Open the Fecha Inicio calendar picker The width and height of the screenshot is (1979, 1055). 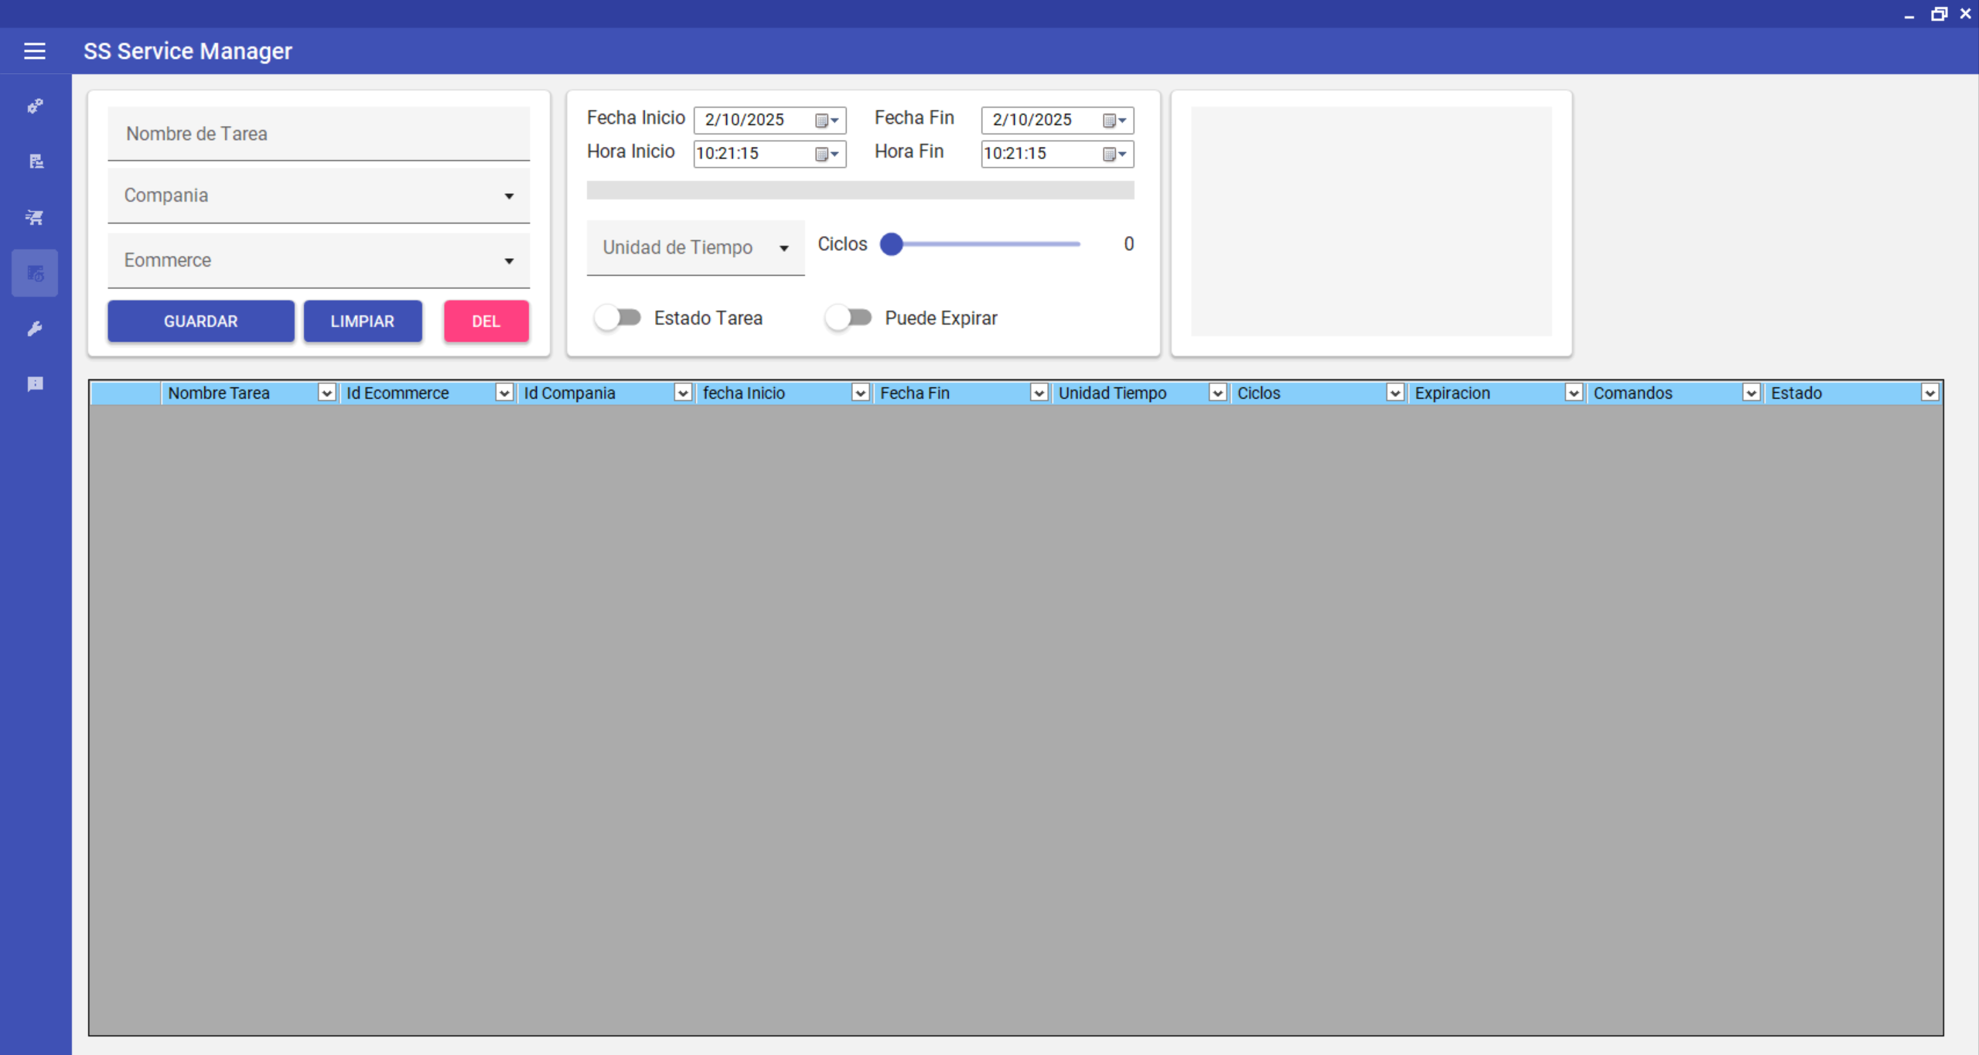[827, 121]
